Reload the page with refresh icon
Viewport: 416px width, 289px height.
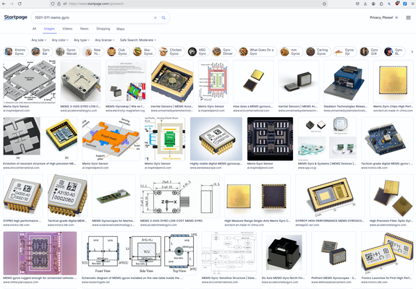point(20,4)
